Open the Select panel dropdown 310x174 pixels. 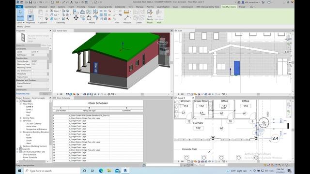click(x=20, y=23)
